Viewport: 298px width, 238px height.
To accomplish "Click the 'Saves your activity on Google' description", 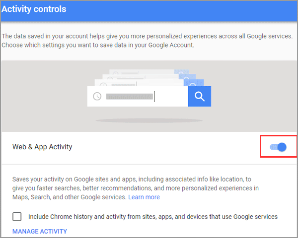I will coord(136,188).
